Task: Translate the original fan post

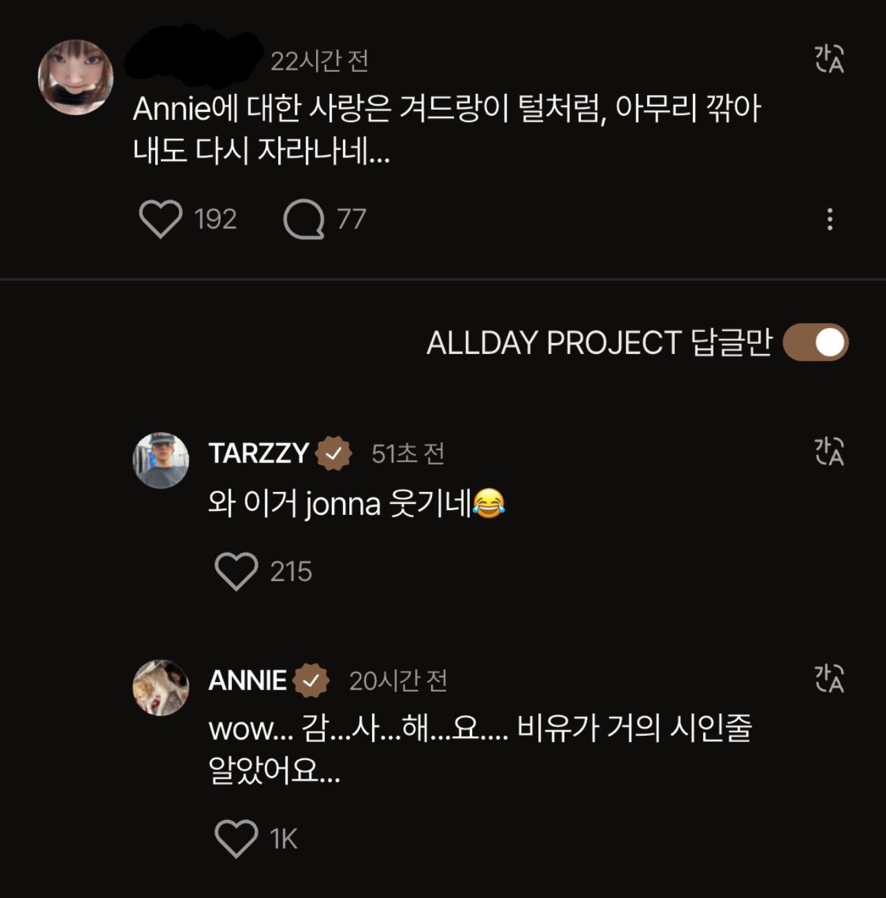Action: click(x=829, y=59)
